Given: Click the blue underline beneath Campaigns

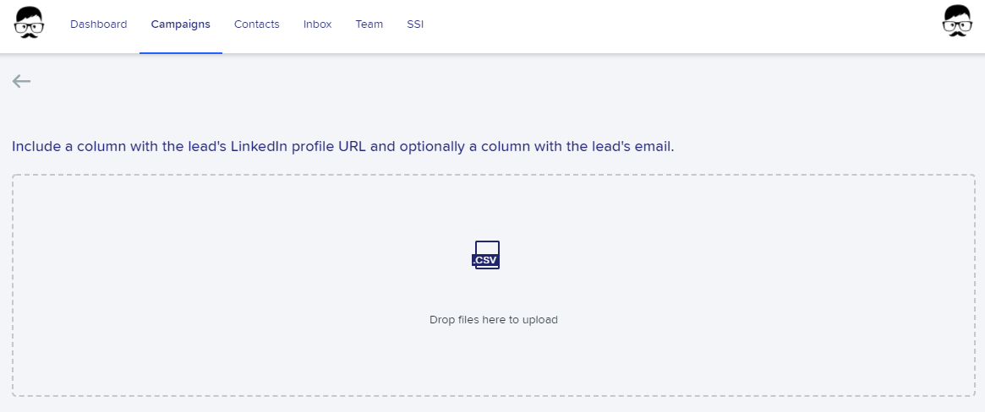Looking at the screenshot, I should pyautogui.click(x=181, y=52).
